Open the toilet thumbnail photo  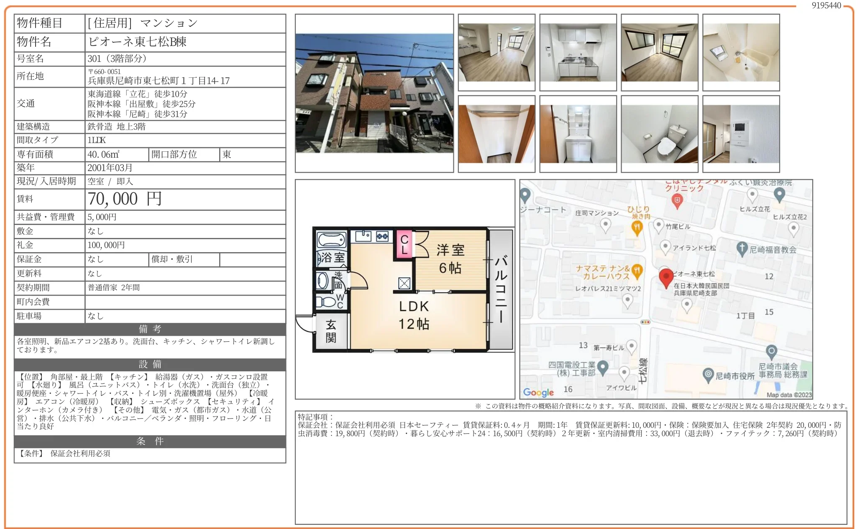click(660, 134)
